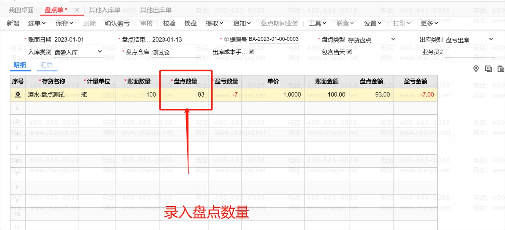Click the row action icon in row 1
Image resolution: width=505 pixels, height=230 pixels.
(17, 95)
